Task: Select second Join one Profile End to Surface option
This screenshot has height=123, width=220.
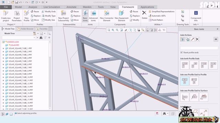Action: [194, 97]
